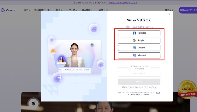Image resolution: width=197 pixels, height=112 pixels.
Task: Sign up with the LinkedIn button
Action: [139, 48]
